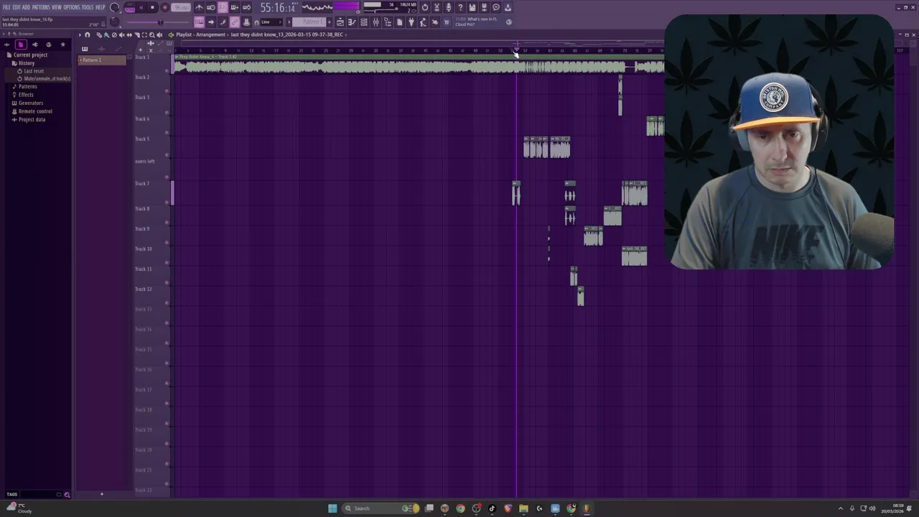919x517 pixels.
Task: Open the mixer window icon
Action: [376, 22]
